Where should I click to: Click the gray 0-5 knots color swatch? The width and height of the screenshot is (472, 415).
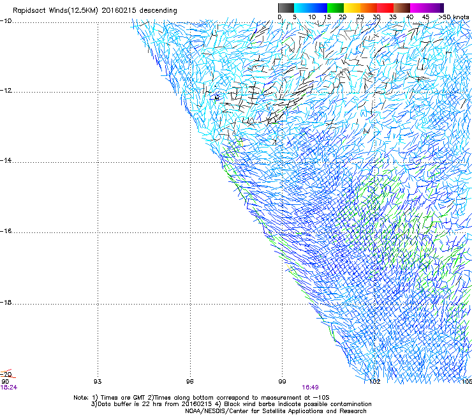pyautogui.click(x=286, y=8)
